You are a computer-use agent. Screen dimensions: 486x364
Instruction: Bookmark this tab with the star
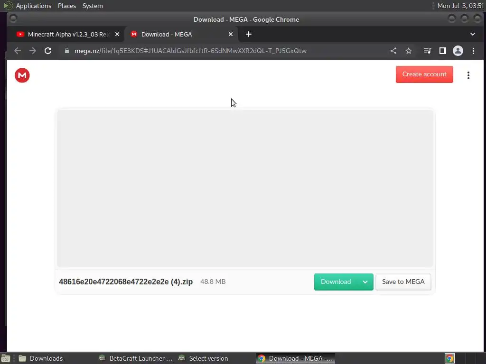pos(409,51)
